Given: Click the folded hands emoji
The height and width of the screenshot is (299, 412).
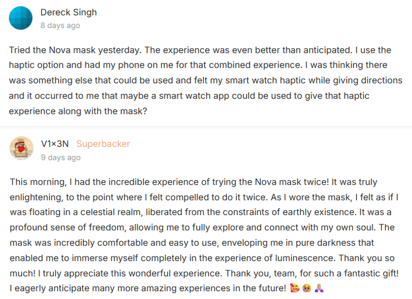Looking at the screenshot, I should click(319, 289).
